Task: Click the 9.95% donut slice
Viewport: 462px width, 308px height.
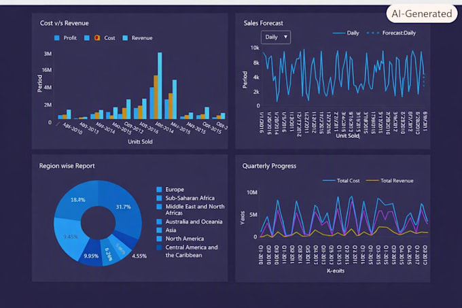Action: coord(91,256)
